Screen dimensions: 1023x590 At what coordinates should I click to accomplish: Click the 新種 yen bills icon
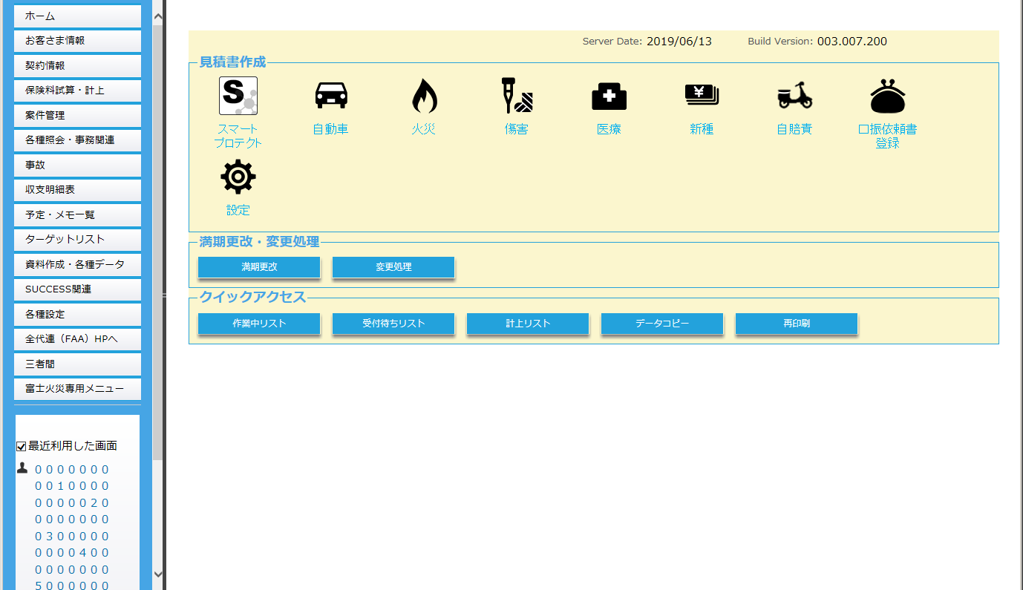[702, 96]
